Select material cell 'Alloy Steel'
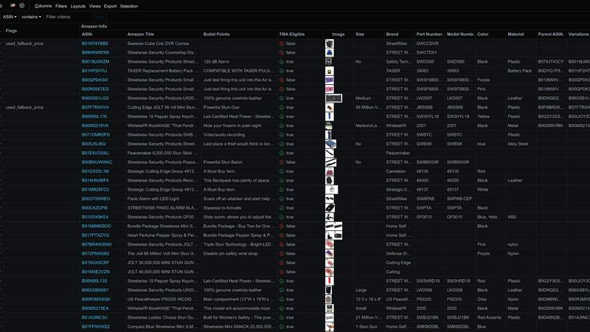 pos(518,144)
